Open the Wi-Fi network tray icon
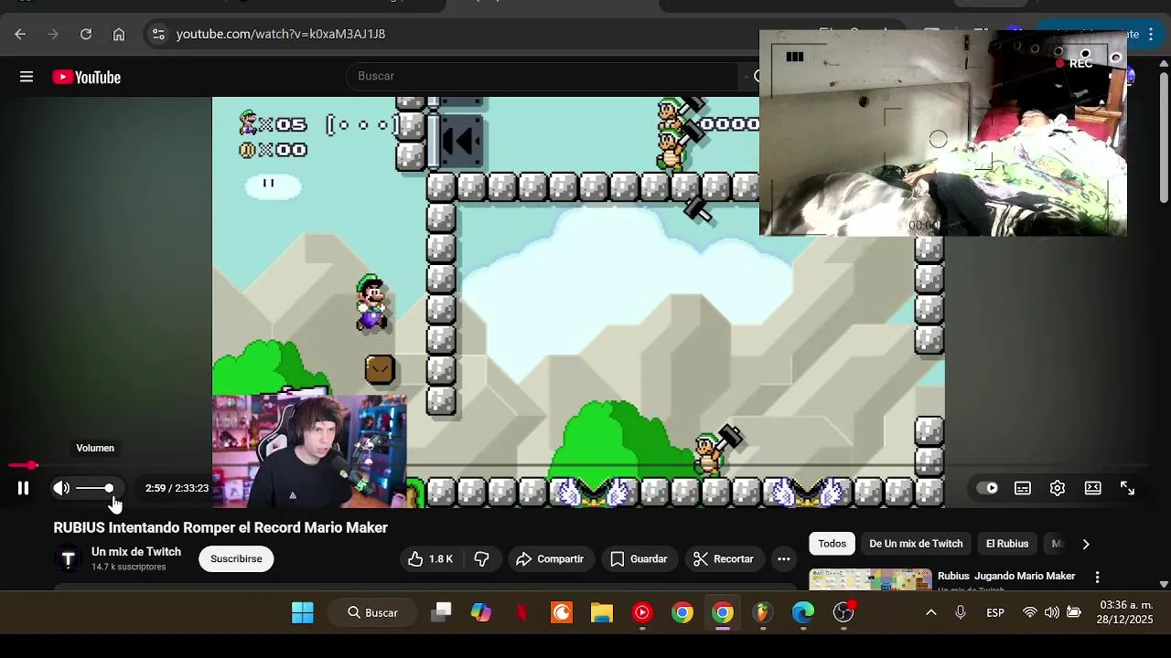Screen dimensions: 1171x658 click(1030, 612)
